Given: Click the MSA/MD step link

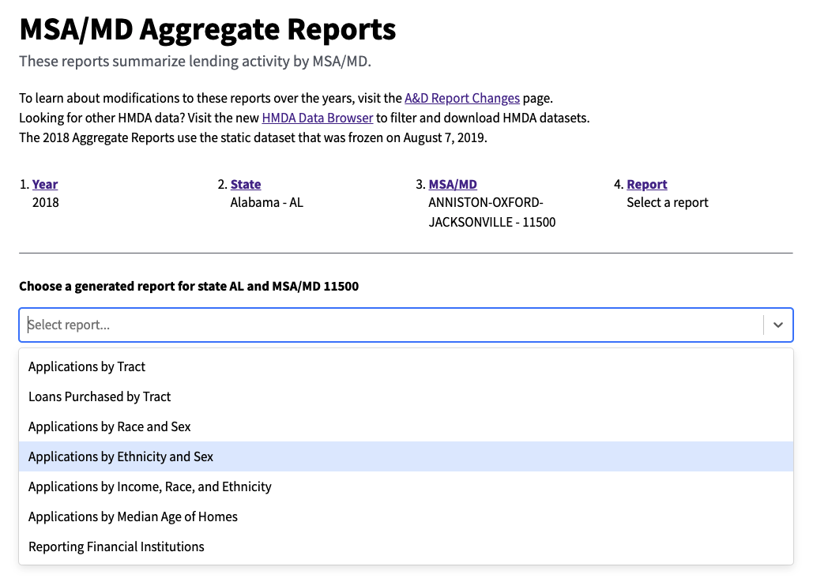Looking at the screenshot, I should pyautogui.click(x=453, y=184).
